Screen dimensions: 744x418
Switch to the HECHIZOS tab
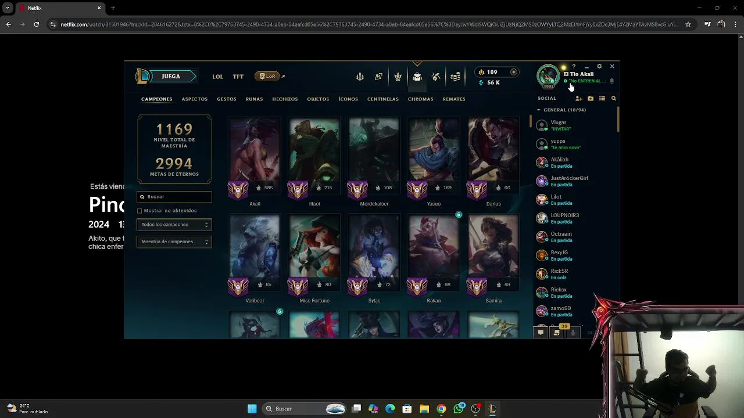pos(285,99)
